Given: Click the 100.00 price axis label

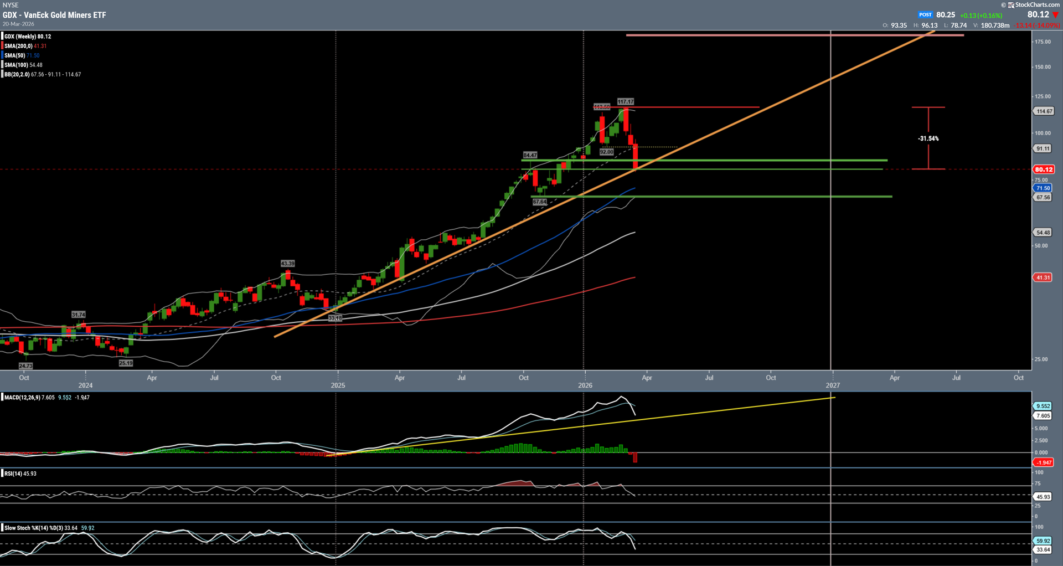Looking at the screenshot, I should [x=1043, y=133].
